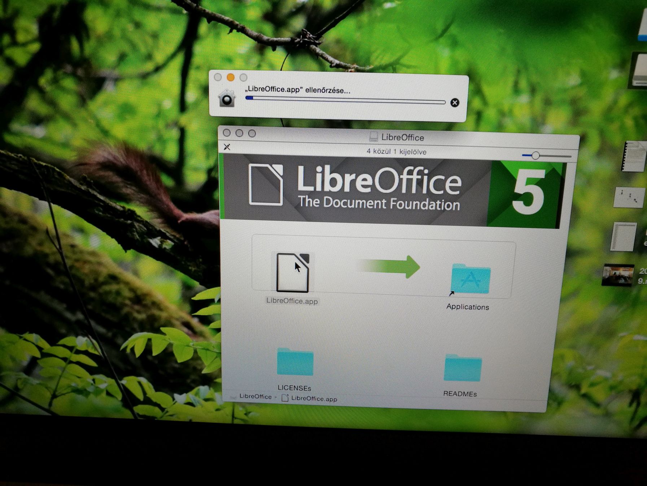Click the verification progress bar

pos(345,100)
